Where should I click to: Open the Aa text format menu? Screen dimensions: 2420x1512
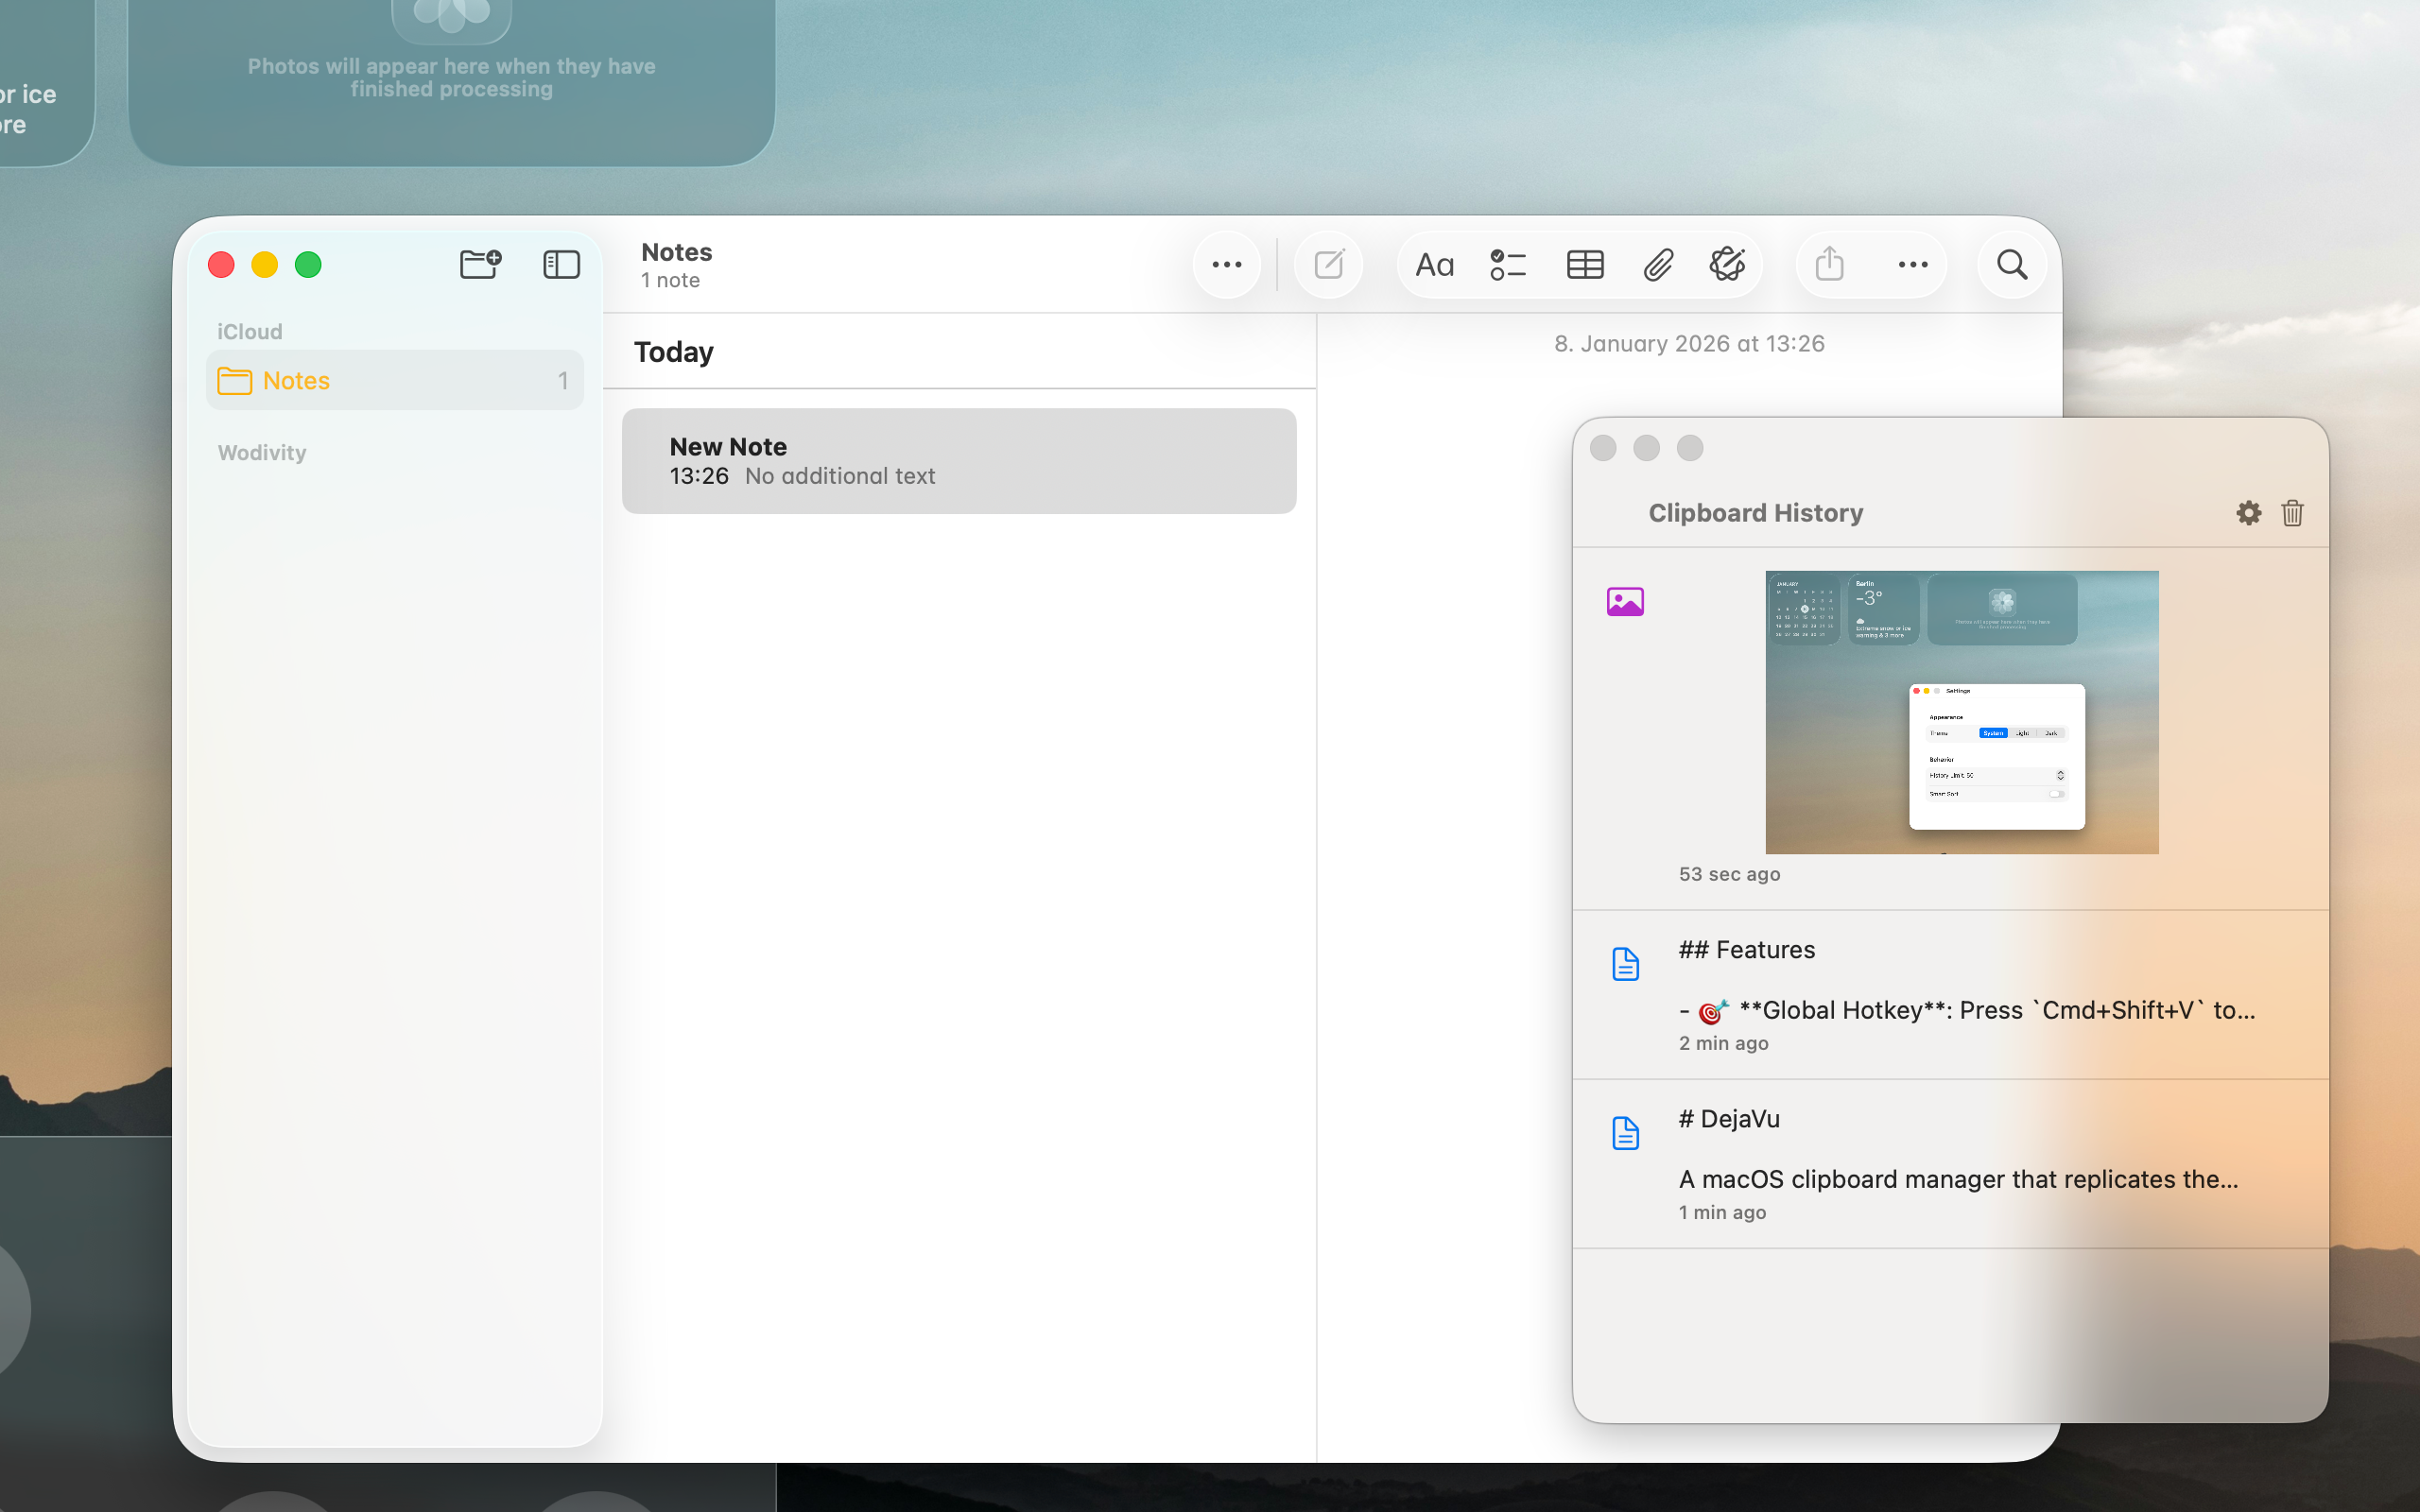point(1434,265)
